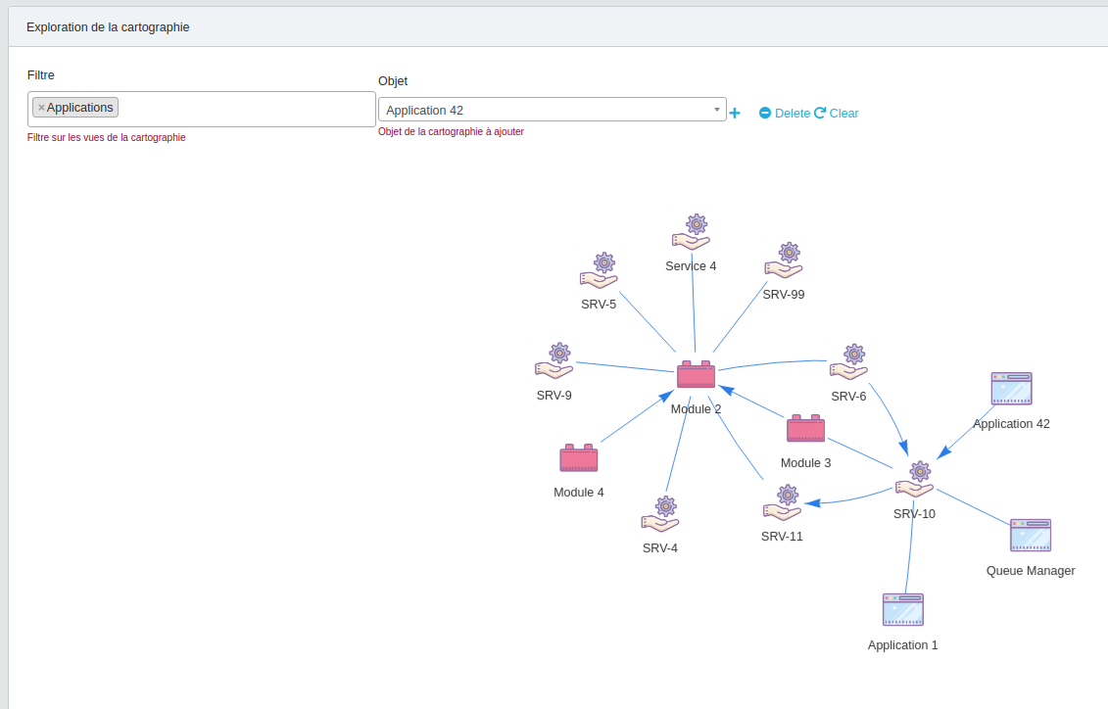Remove the Applications filter tag

[x=41, y=107]
